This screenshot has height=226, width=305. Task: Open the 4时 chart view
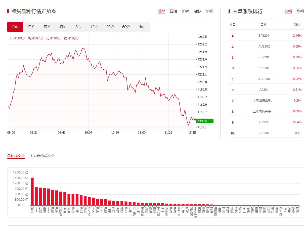click(x=142, y=27)
